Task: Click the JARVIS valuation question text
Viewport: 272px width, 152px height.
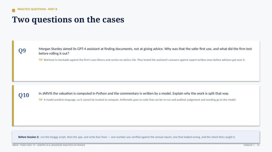Action: (x=134, y=93)
